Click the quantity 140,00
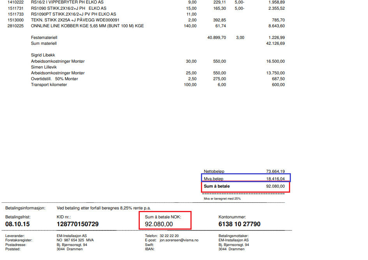 click(x=190, y=26)
